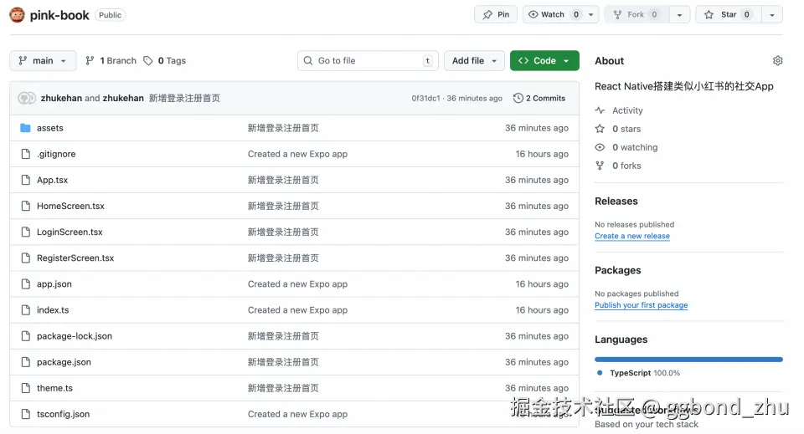Click the branch icon beside 1 Branch
Viewport: 804px width, 434px height.
(x=90, y=60)
